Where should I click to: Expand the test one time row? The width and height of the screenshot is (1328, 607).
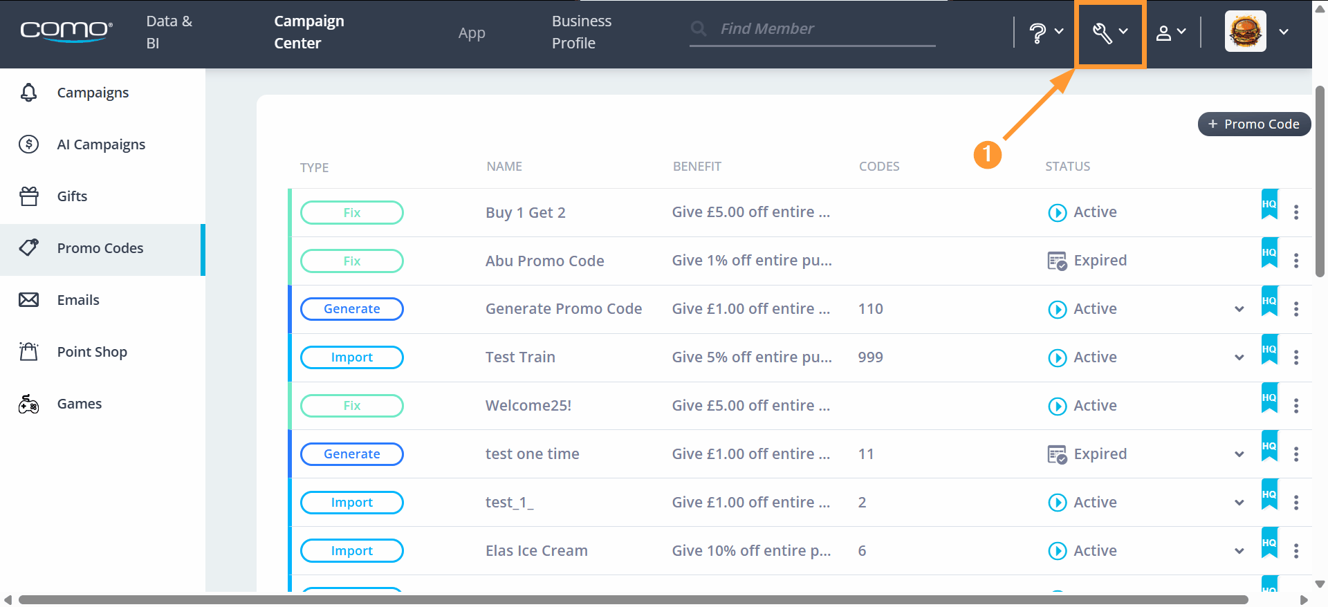pyautogui.click(x=1239, y=454)
